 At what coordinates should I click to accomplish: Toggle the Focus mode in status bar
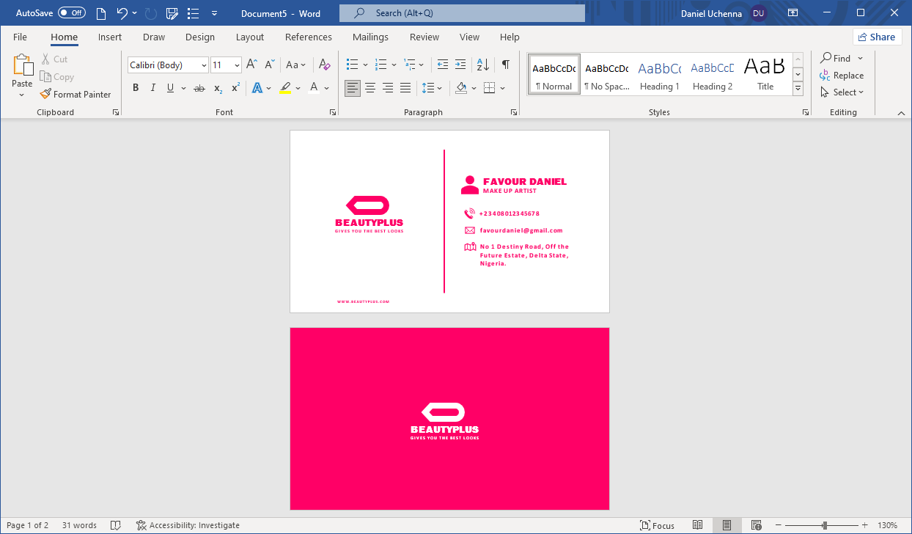(658, 525)
